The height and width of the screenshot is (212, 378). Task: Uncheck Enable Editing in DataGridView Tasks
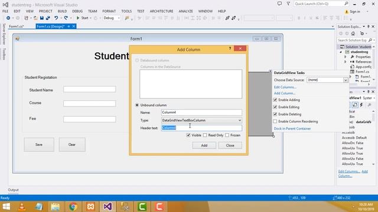(x=275, y=107)
